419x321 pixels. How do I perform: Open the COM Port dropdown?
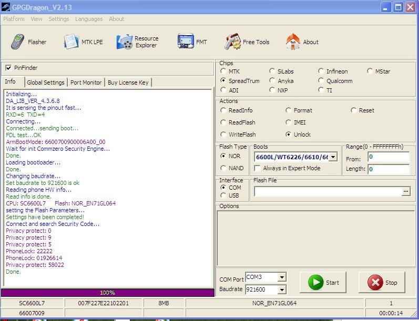(282, 277)
